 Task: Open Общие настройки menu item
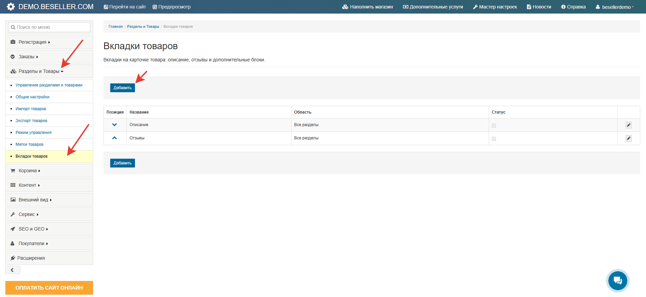pos(33,97)
